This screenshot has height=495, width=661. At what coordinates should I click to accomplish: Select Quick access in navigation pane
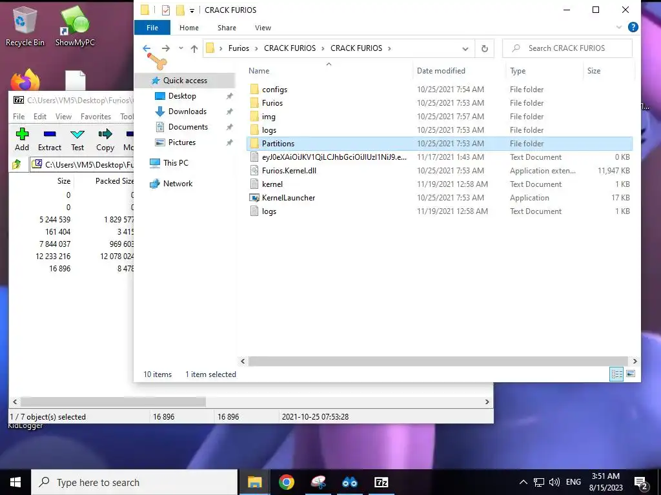(185, 81)
